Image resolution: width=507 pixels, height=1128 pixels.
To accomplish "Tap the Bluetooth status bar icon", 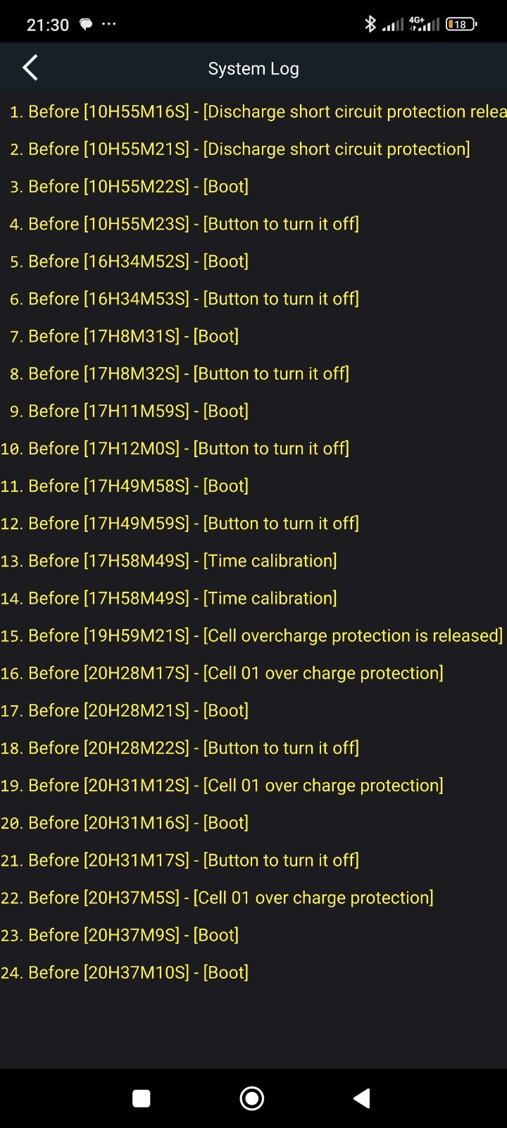I will 370,24.
